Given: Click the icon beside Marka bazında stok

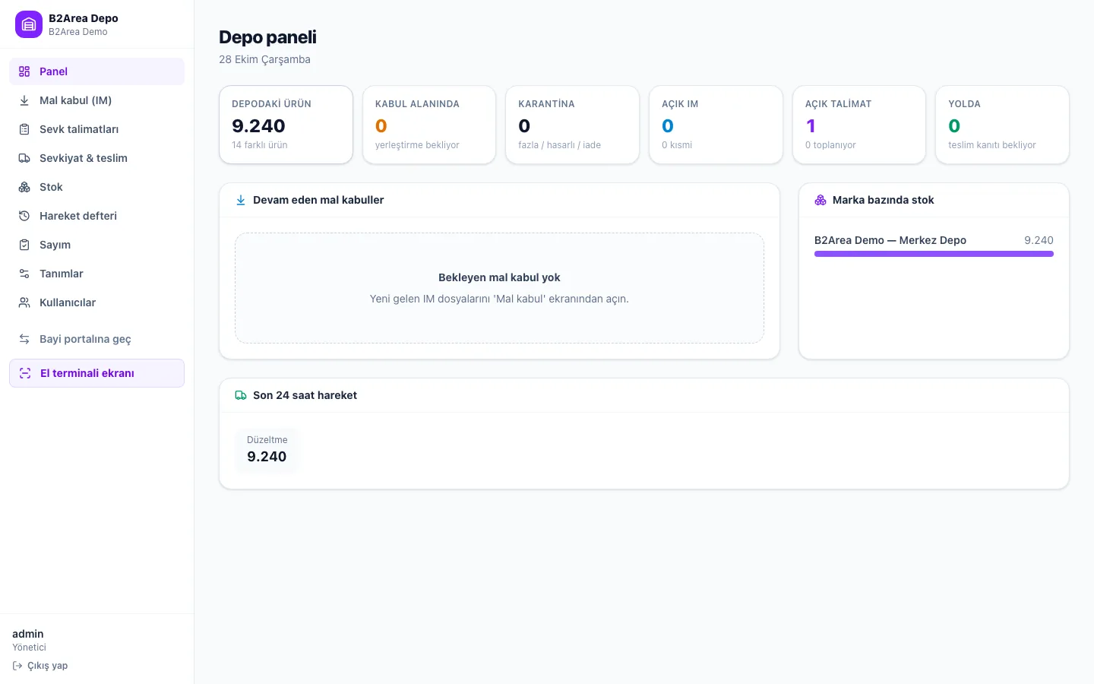Looking at the screenshot, I should click(820, 200).
